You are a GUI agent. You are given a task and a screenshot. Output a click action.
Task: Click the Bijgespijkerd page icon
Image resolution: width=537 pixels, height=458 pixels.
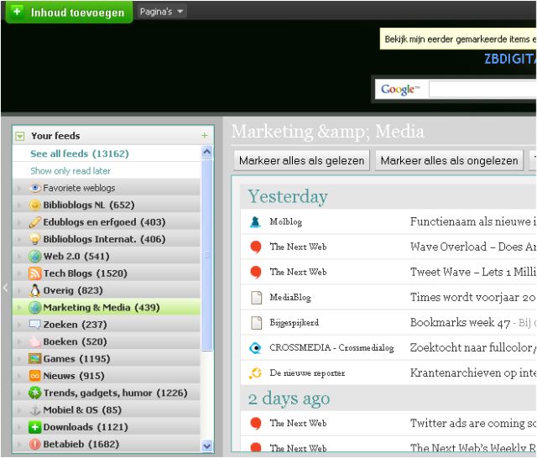click(x=256, y=322)
